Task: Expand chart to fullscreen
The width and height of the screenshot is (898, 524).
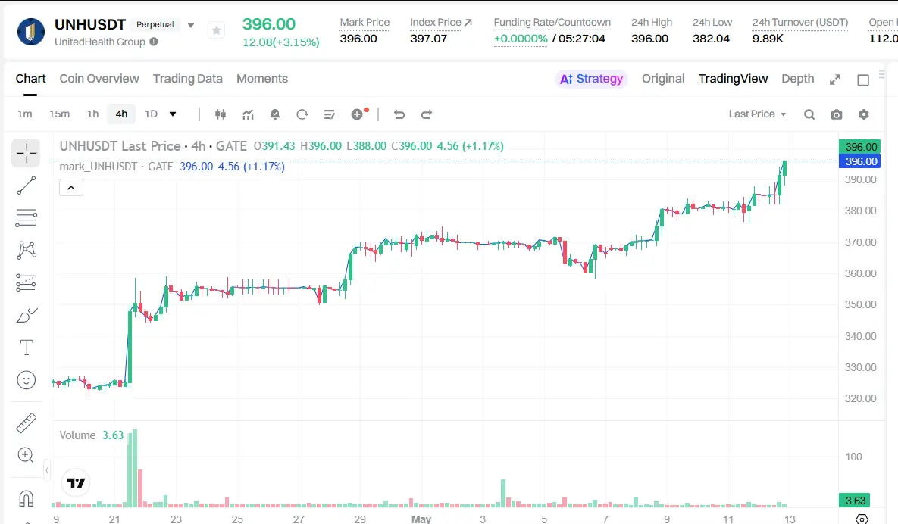Action: 835,80
